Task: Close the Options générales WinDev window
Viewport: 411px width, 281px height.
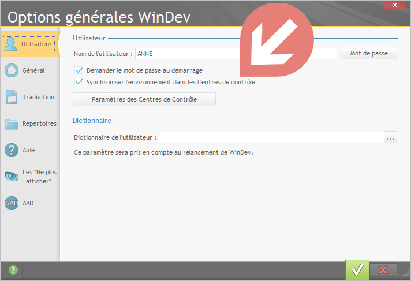Action: (x=394, y=5)
